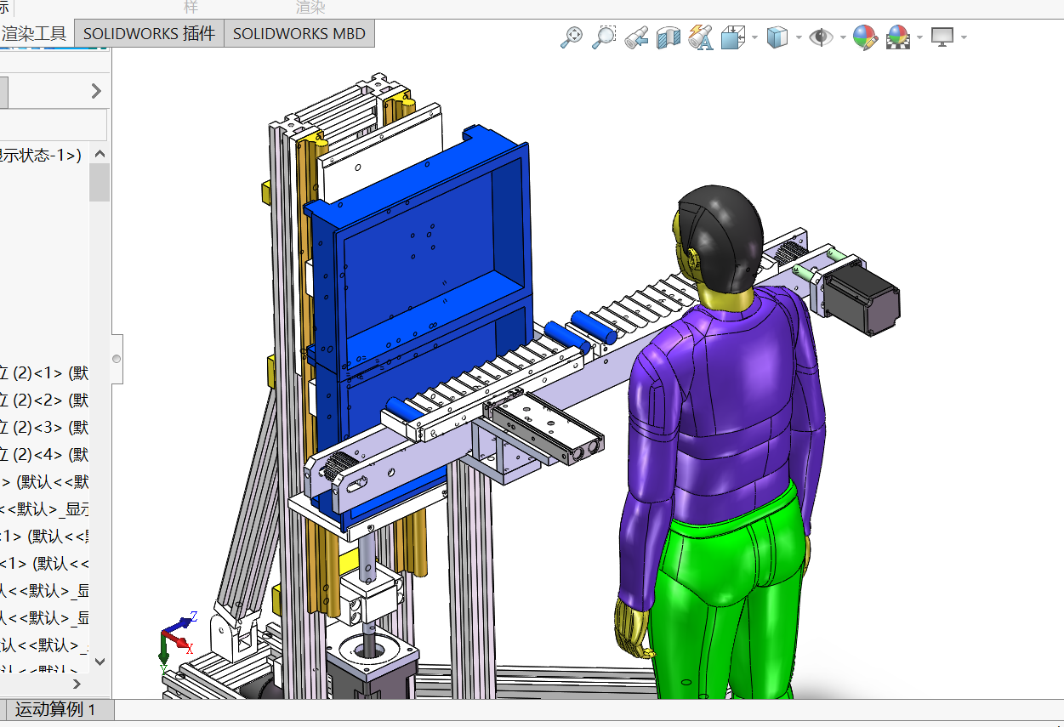1064x727 pixels.
Task: Click the feature tree vertical scrollbar thumb
Action: pos(100,182)
